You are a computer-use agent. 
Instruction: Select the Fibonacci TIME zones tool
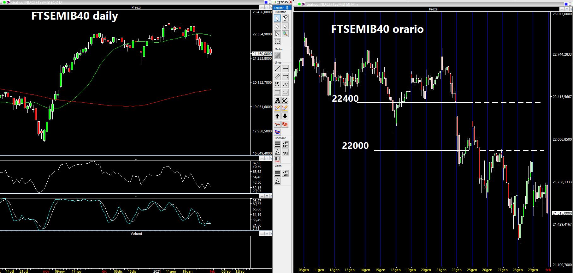coord(277,160)
